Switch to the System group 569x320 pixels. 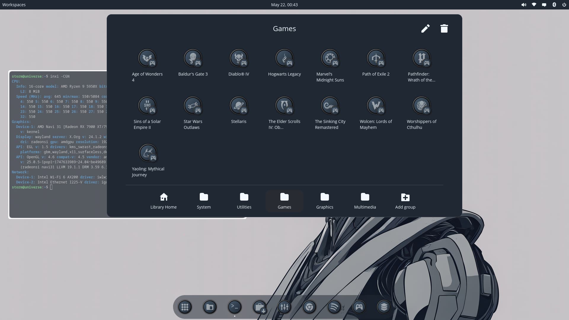point(204,201)
